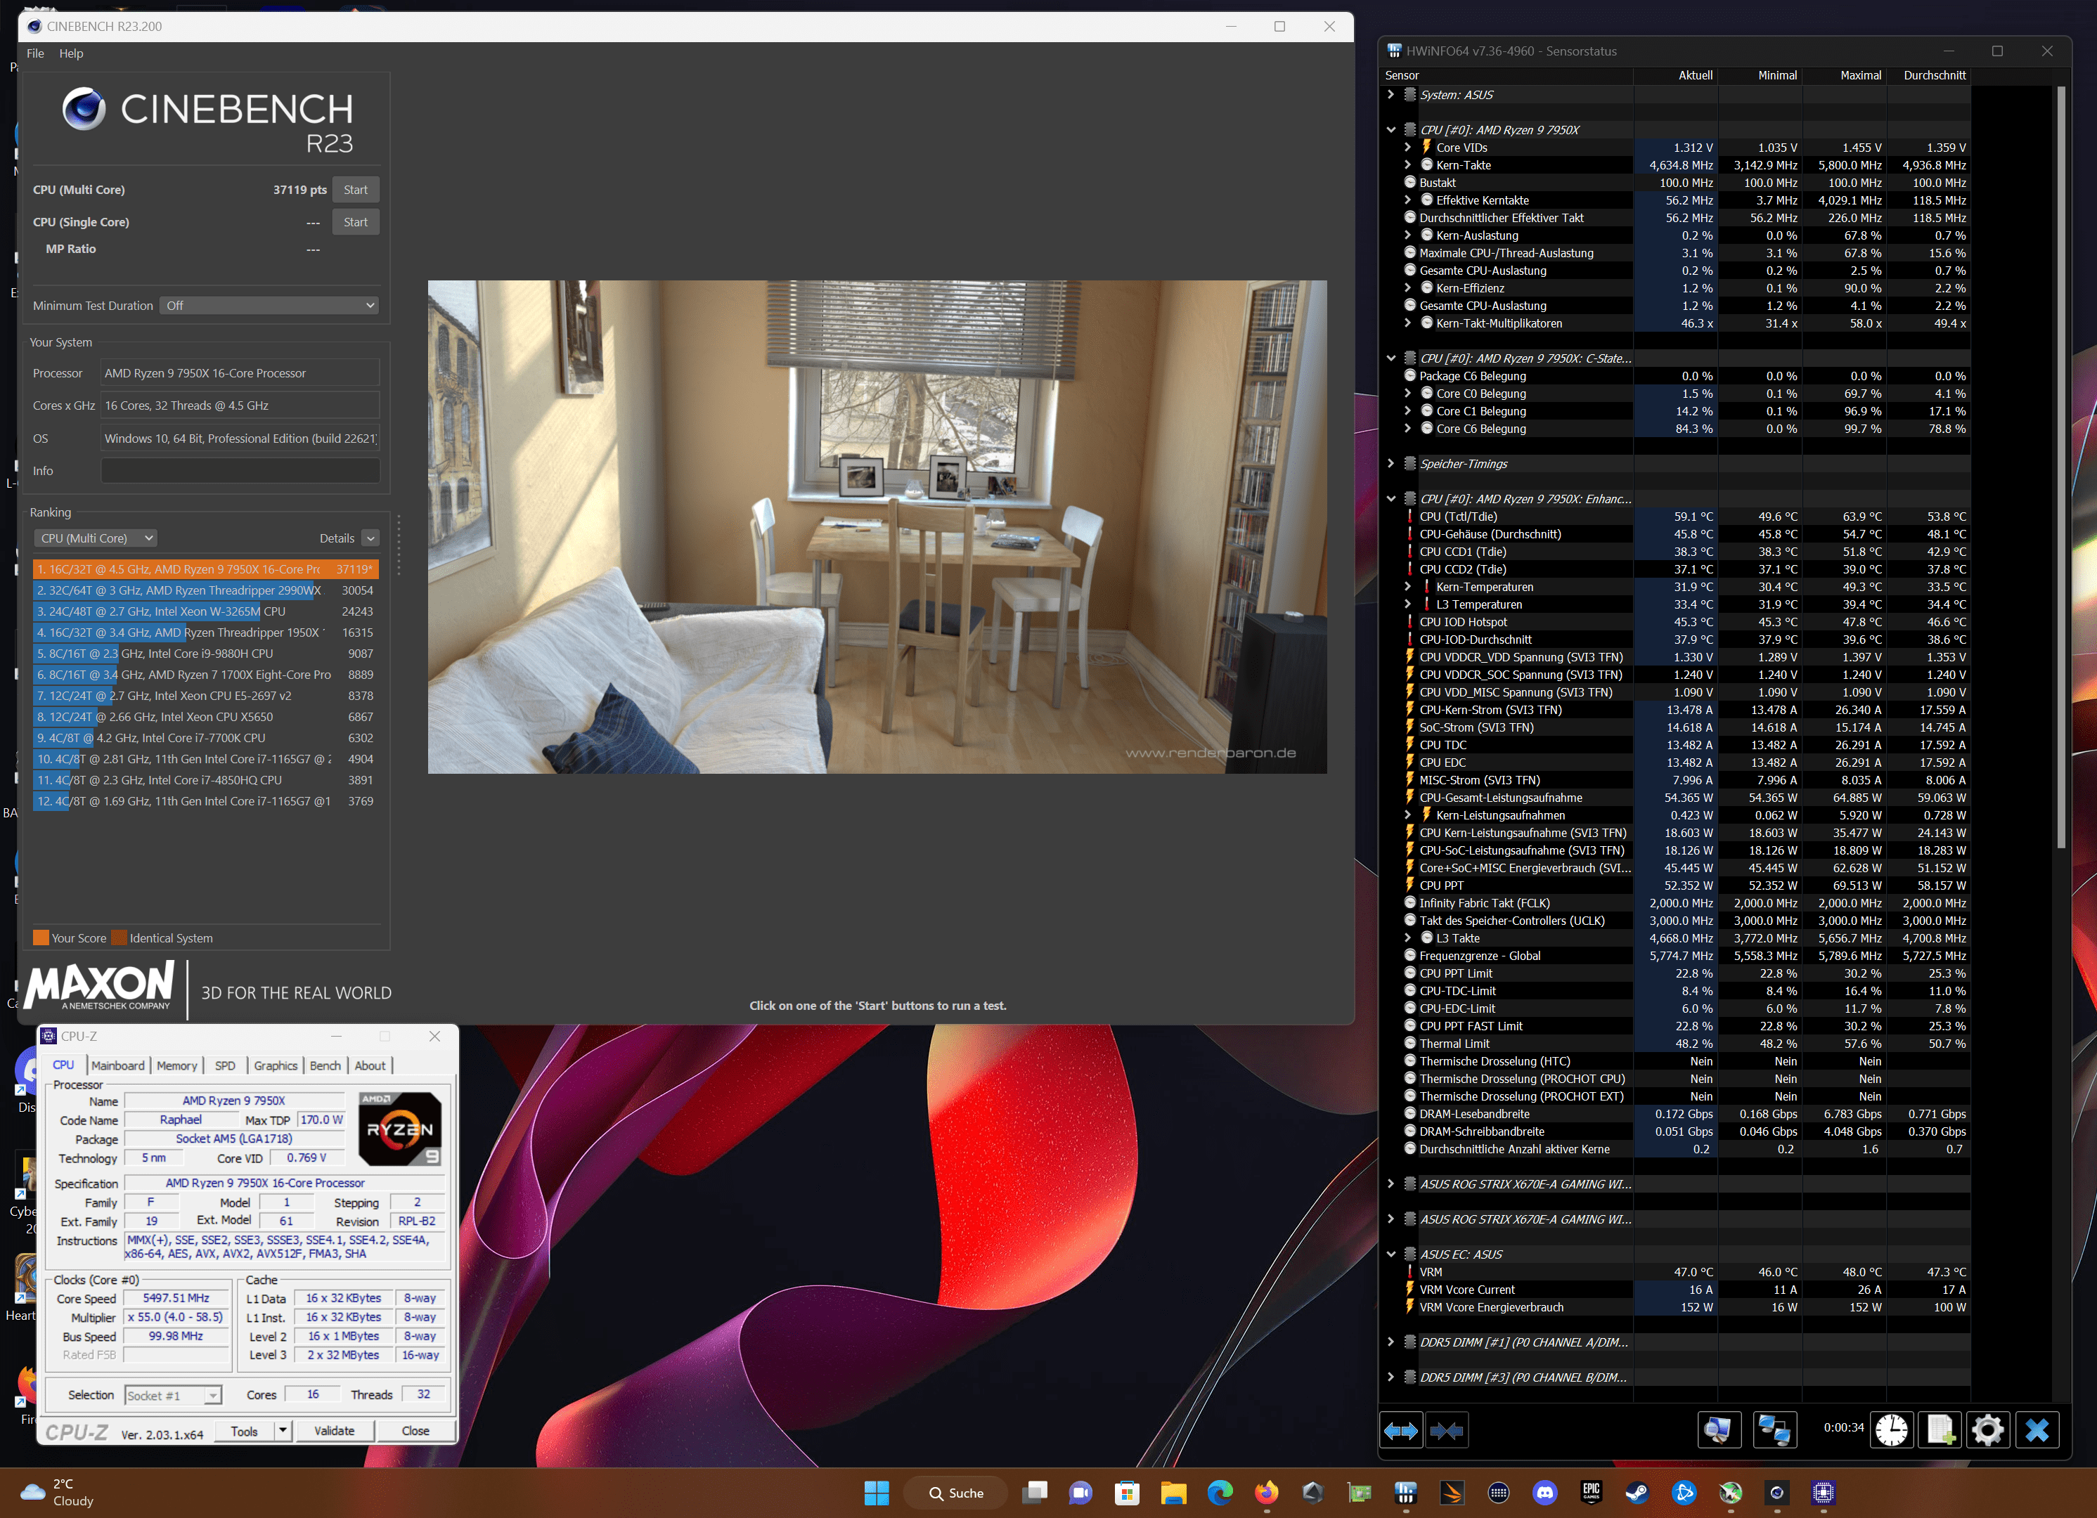Expand the Kern-Takte row in HWiNFO
This screenshot has height=1518, width=2097.
[1407, 164]
